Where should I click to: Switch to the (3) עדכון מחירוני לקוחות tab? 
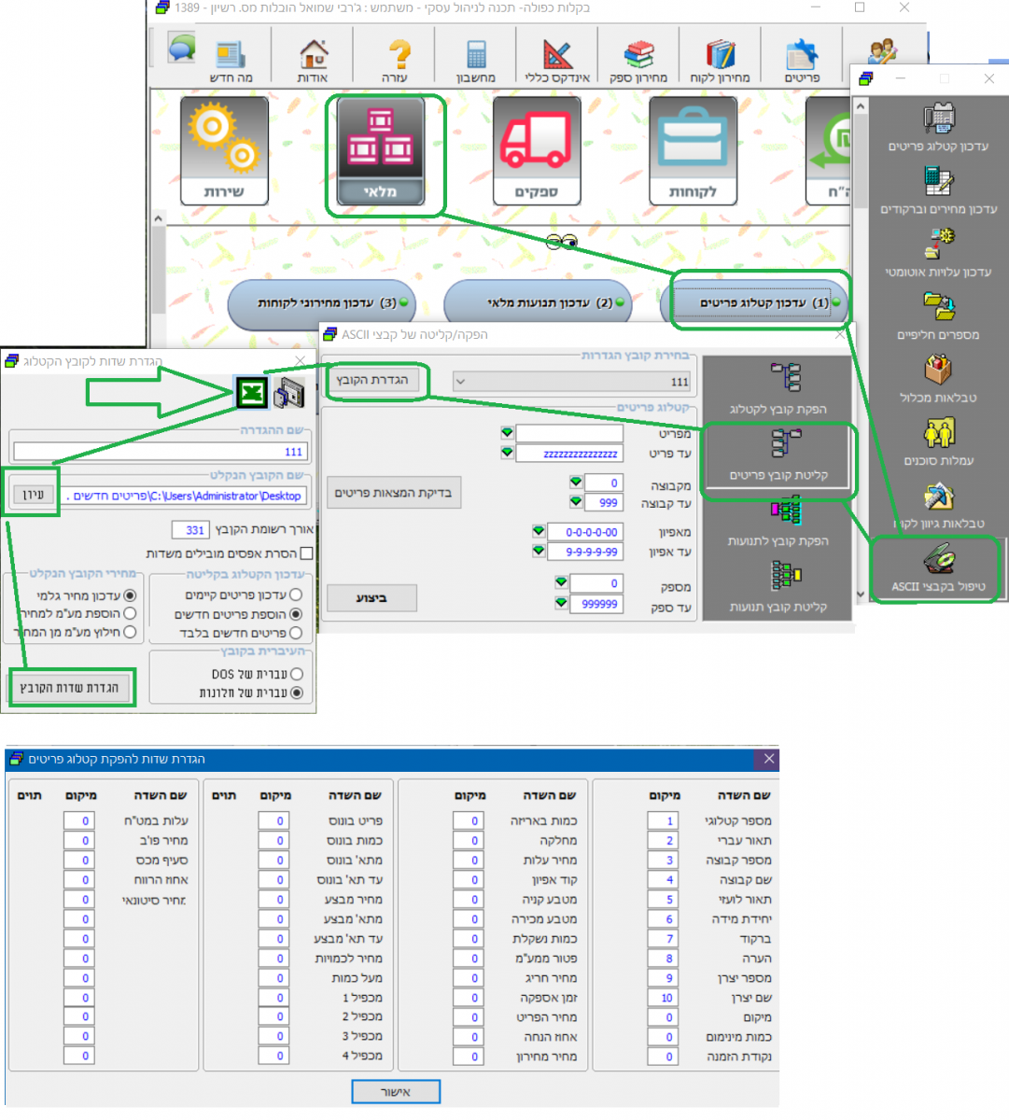pyautogui.click(x=320, y=303)
